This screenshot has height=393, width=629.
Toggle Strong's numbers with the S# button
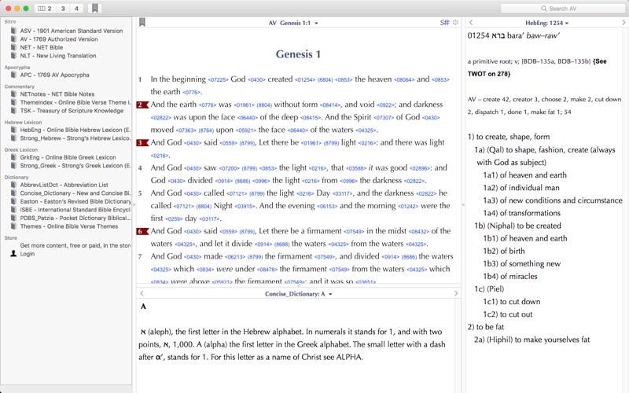point(444,23)
